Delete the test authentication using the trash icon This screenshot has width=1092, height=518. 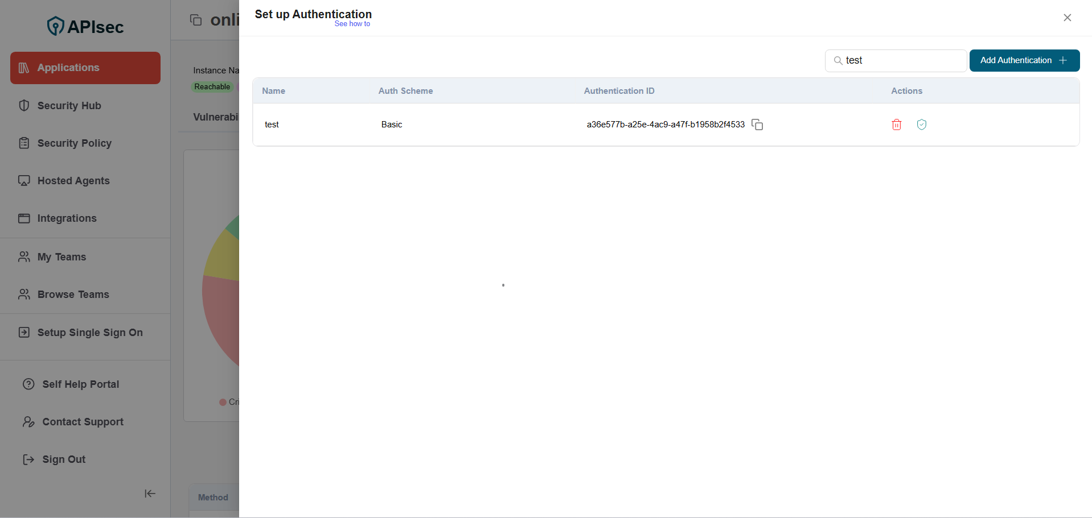(896, 125)
